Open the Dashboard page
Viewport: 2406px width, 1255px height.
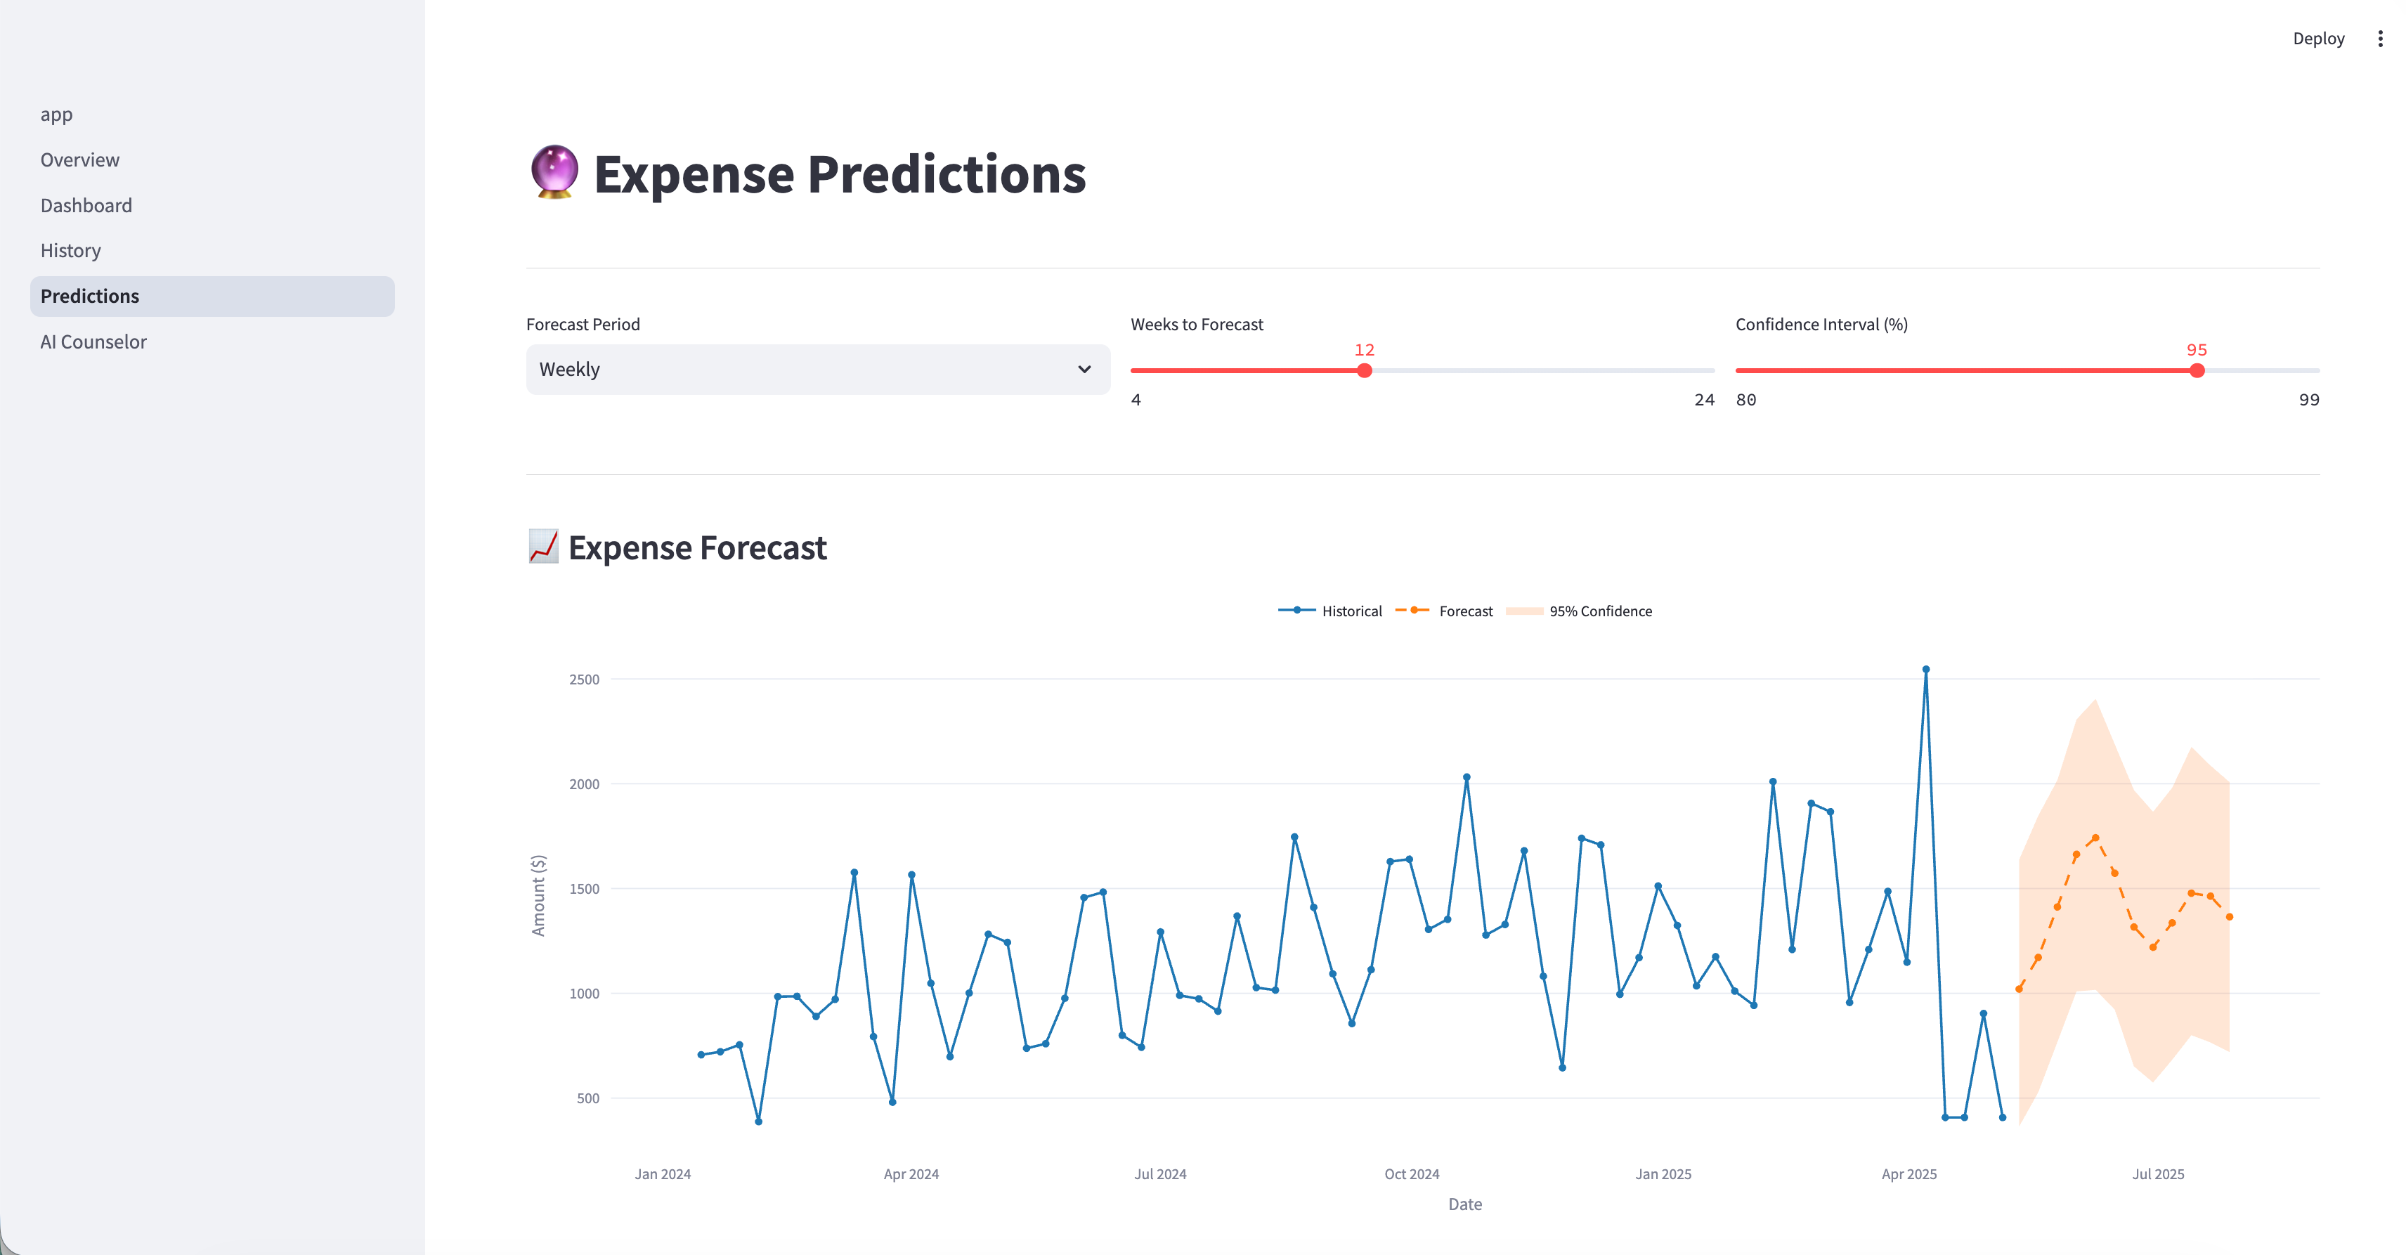(86, 205)
